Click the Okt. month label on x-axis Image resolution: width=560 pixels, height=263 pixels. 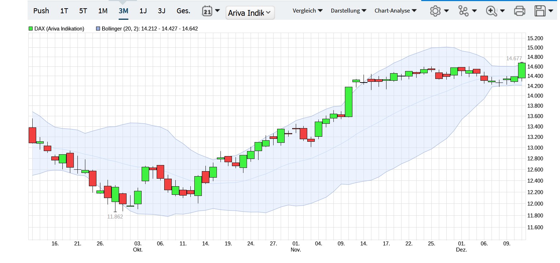point(138,250)
